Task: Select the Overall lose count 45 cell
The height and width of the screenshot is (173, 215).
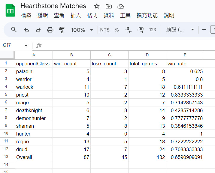Action: pos(109,157)
